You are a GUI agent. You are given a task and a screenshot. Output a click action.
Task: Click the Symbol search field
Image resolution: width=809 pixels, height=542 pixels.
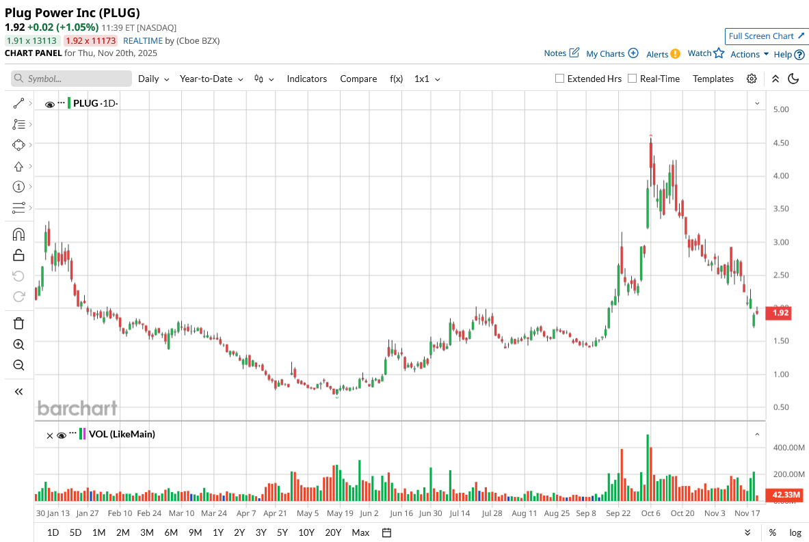(x=71, y=79)
